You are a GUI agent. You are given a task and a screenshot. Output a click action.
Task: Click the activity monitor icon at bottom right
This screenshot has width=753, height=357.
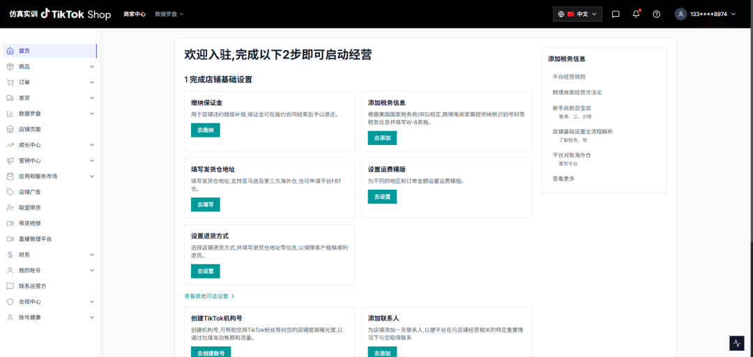click(737, 343)
